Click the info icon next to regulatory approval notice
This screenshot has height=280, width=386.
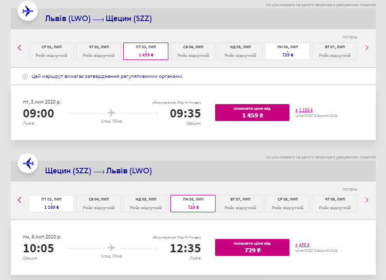coord(25,76)
